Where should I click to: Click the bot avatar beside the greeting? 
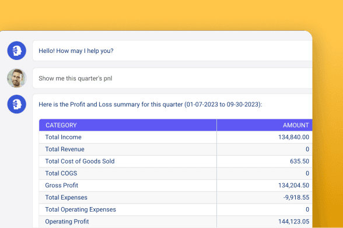click(x=16, y=51)
